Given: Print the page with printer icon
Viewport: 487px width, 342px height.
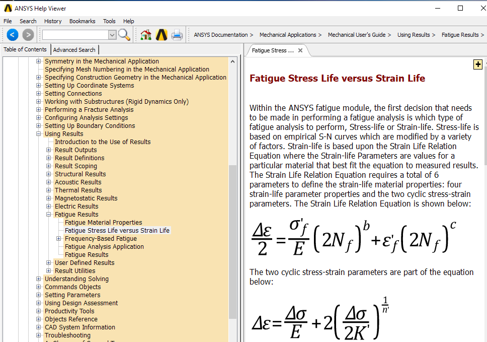Looking at the screenshot, I should pyautogui.click(x=177, y=35).
